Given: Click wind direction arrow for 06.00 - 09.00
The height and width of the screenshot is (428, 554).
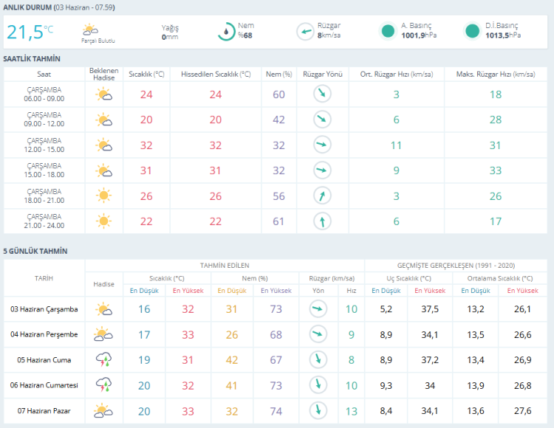Looking at the screenshot, I should coord(322,94).
